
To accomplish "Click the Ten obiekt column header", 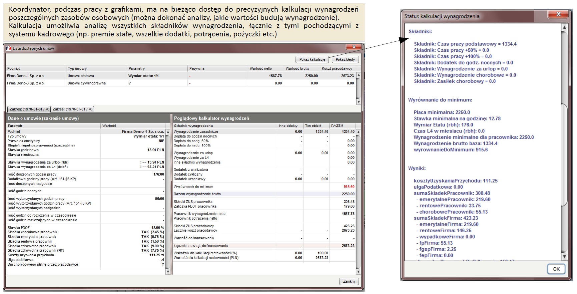I will 316,126.
